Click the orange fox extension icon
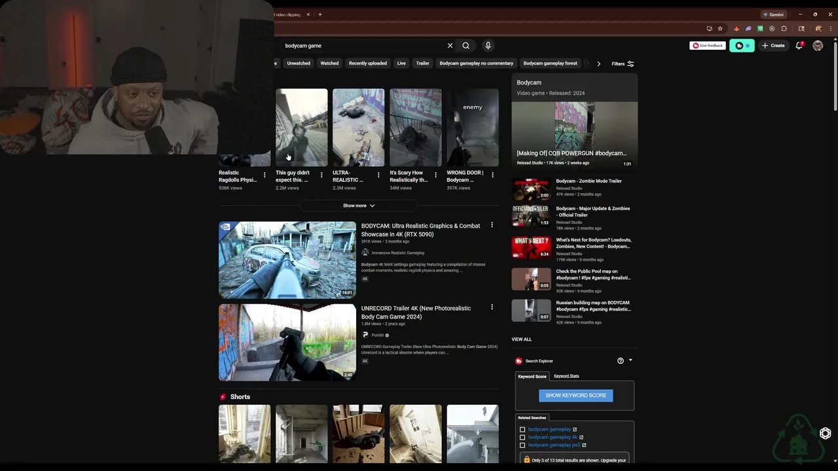The height and width of the screenshot is (471, 838). [737, 29]
